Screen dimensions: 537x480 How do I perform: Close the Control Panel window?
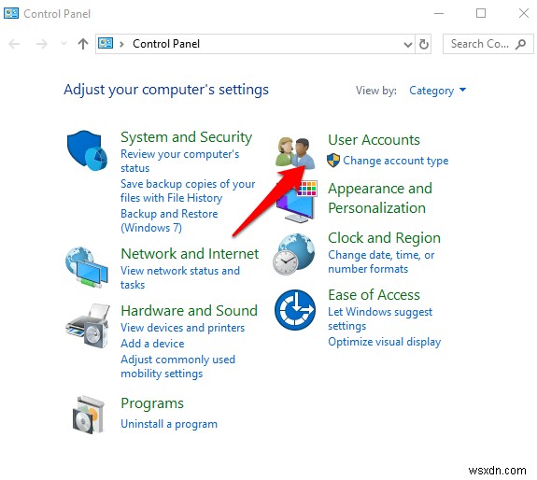point(524,13)
